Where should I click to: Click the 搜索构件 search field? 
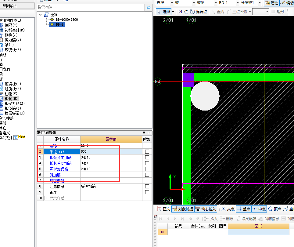[x=91, y=7]
